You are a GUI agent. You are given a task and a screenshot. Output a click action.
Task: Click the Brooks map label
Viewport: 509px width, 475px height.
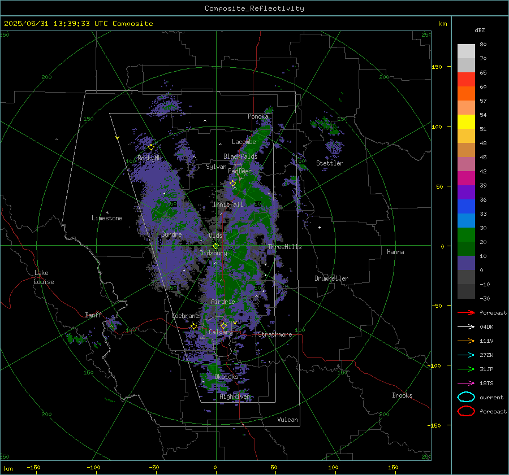pos(402,395)
